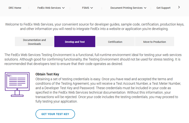The height and width of the screenshot is (123, 189).
Task: Open FedEx Web Services menu
Action: [x=49, y=8]
